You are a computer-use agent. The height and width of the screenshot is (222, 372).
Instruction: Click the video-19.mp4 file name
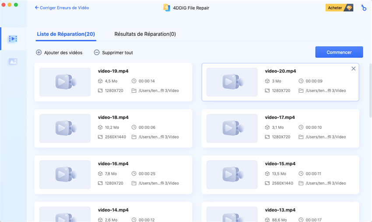point(113,71)
